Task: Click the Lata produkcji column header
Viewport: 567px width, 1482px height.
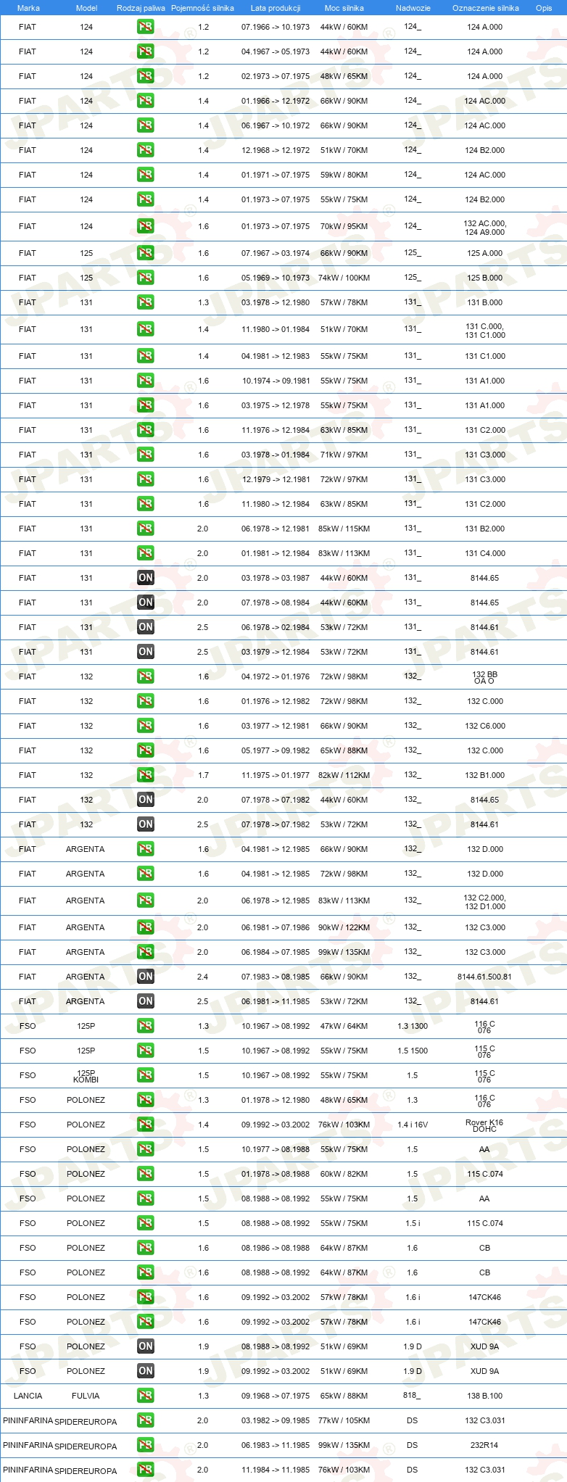Action: coord(276,8)
